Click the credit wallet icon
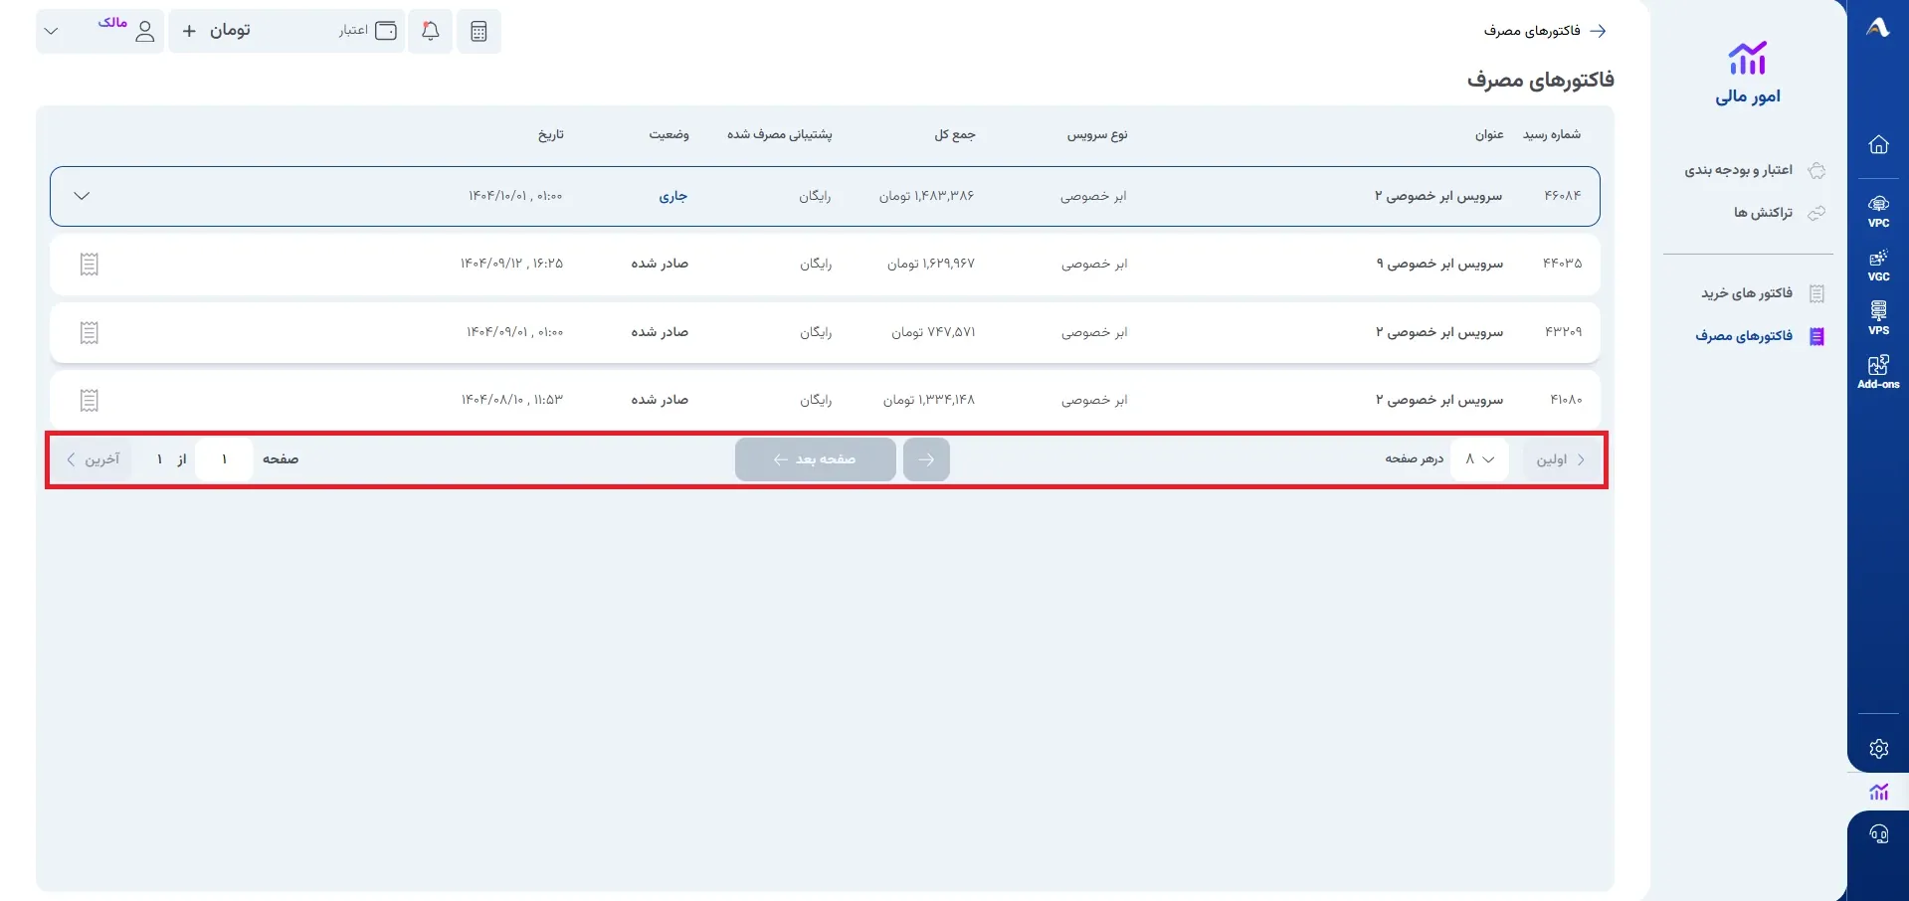This screenshot has width=1909, height=901. (386, 31)
